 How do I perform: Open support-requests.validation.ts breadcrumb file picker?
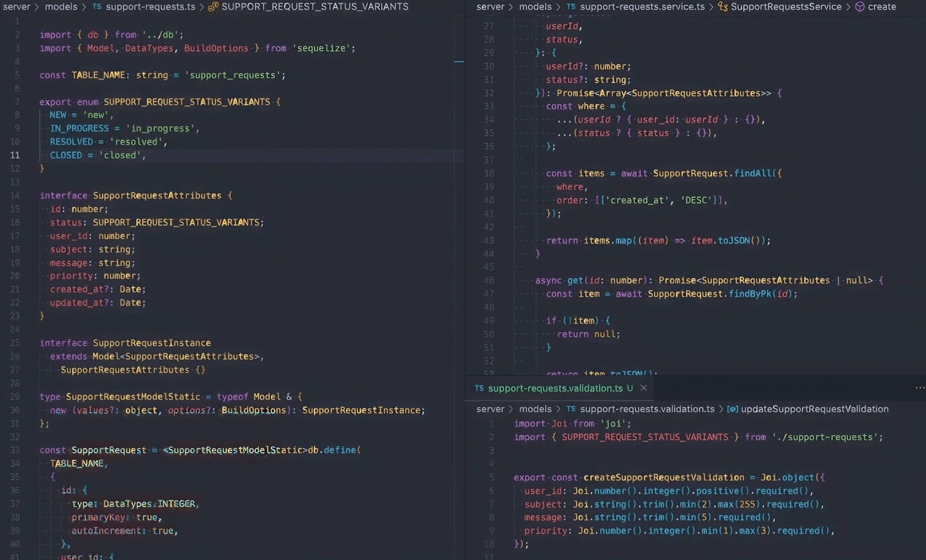pos(647,409)
